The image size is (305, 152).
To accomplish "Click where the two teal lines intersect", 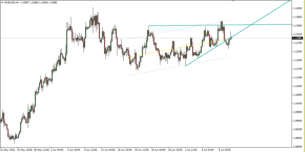I will click(x=252, y=25).
